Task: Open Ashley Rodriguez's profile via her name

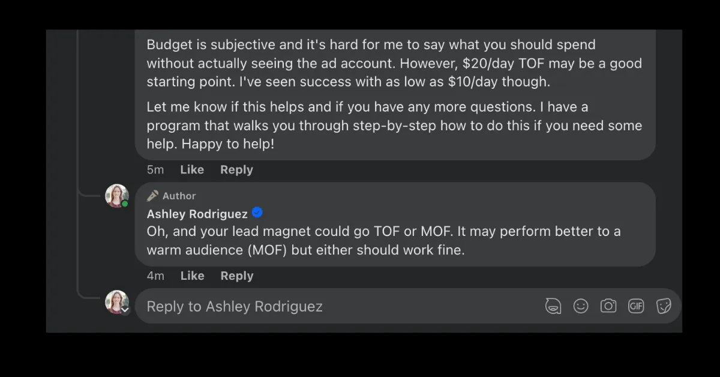Action: [197, 214]
